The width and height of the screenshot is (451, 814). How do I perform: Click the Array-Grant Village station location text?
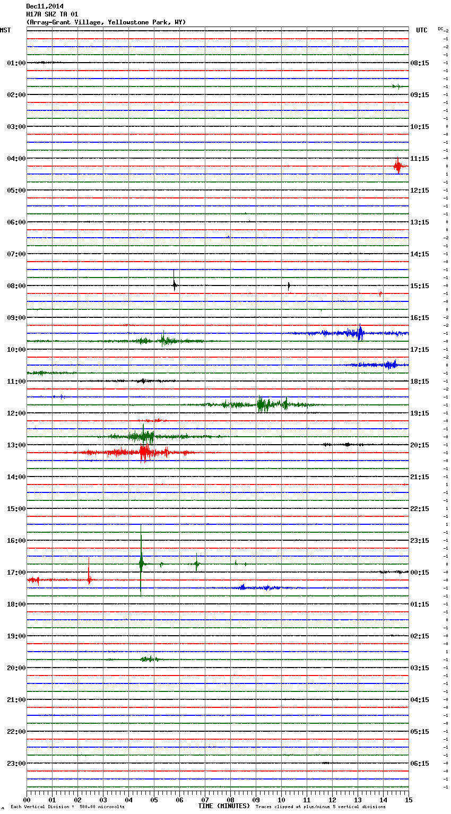(x=106, y=22)
